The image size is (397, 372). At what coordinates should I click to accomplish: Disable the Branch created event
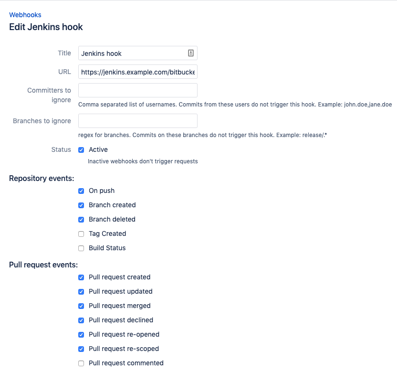click(81, 205)
